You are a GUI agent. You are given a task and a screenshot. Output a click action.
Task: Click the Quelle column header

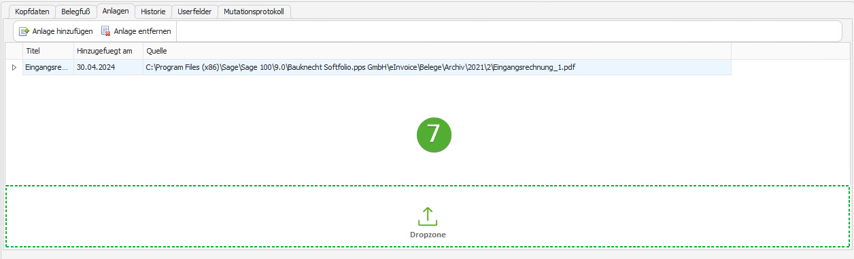tap(437, 51)
